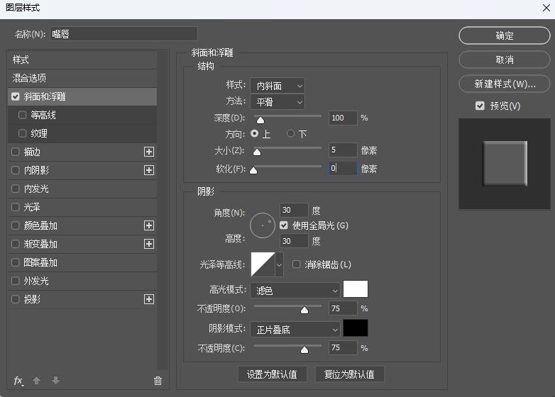The height and width of the screenshot is (397, 555).
Task: Toggle 使用全局光 checkbox
Action: 283,225
